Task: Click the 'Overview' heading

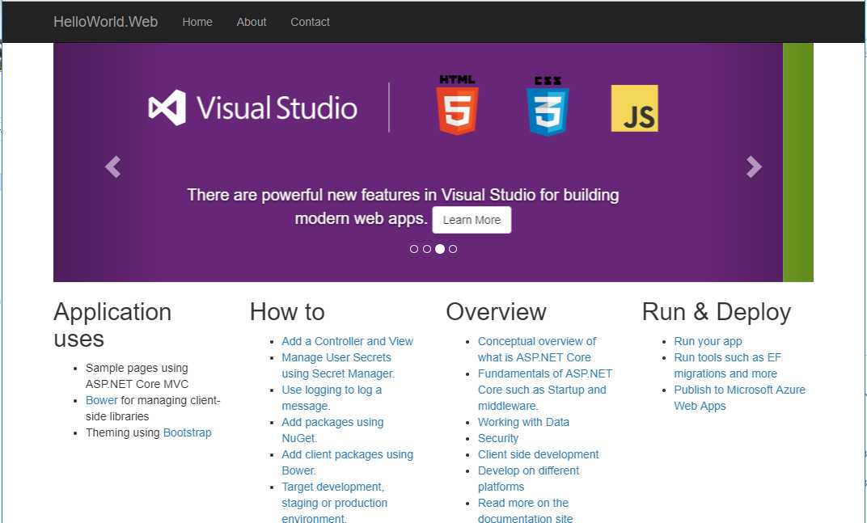Action: (x=496, y=312)
